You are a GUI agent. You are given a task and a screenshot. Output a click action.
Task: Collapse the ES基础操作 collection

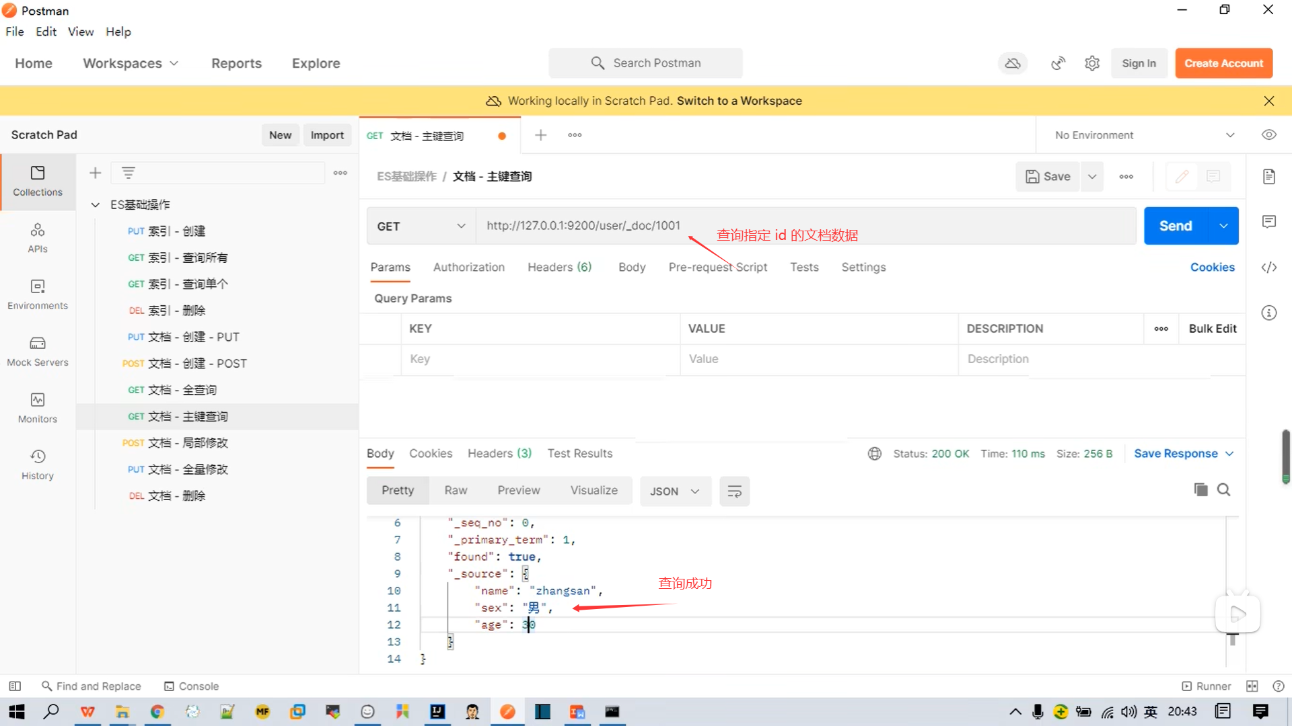coord(96,204)
